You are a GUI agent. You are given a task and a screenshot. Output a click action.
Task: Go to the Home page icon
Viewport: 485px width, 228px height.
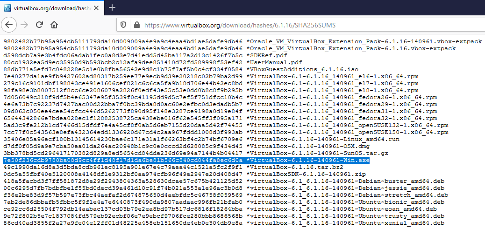point(54,25)
